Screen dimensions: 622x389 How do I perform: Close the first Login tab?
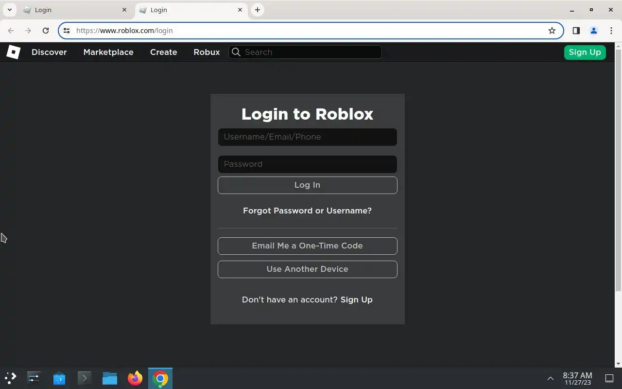point(124,10)
